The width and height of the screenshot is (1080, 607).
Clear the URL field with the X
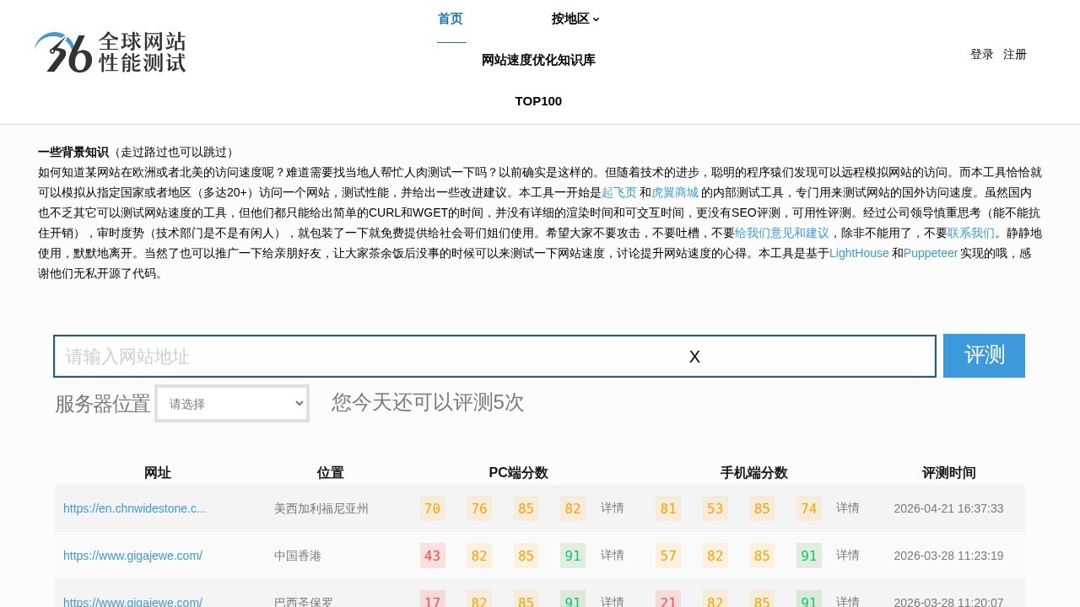(x=694, y=357)
